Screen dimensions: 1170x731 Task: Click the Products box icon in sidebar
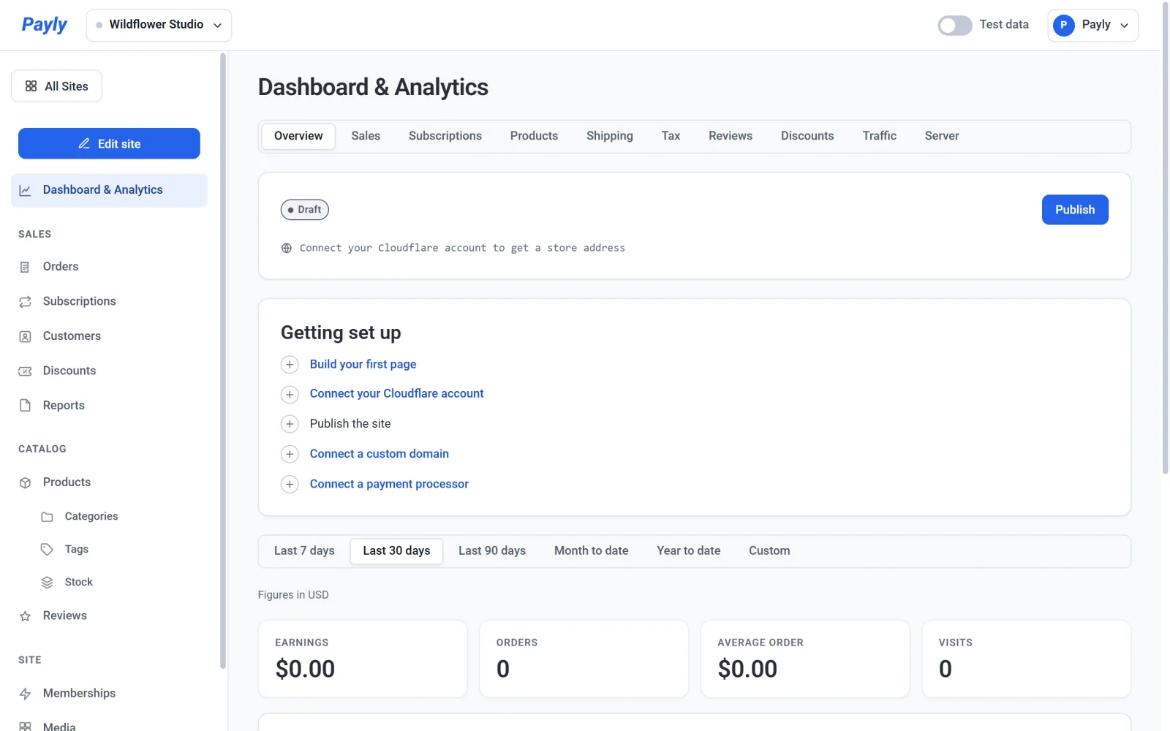click(25, 482)
